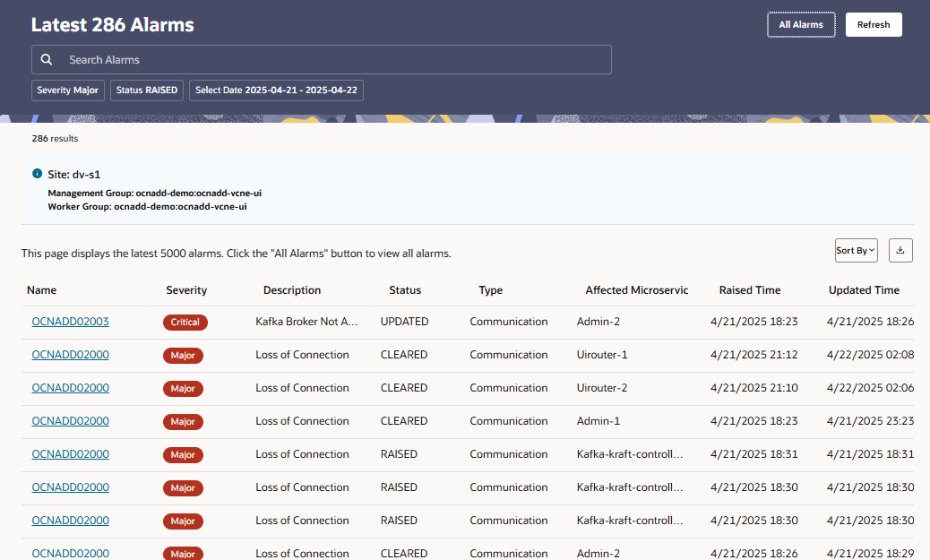Click the 'Kafka Broker Not A...' description
Image resolution: width=930 pixels, height=560 pixels.
tap(306, 322)
